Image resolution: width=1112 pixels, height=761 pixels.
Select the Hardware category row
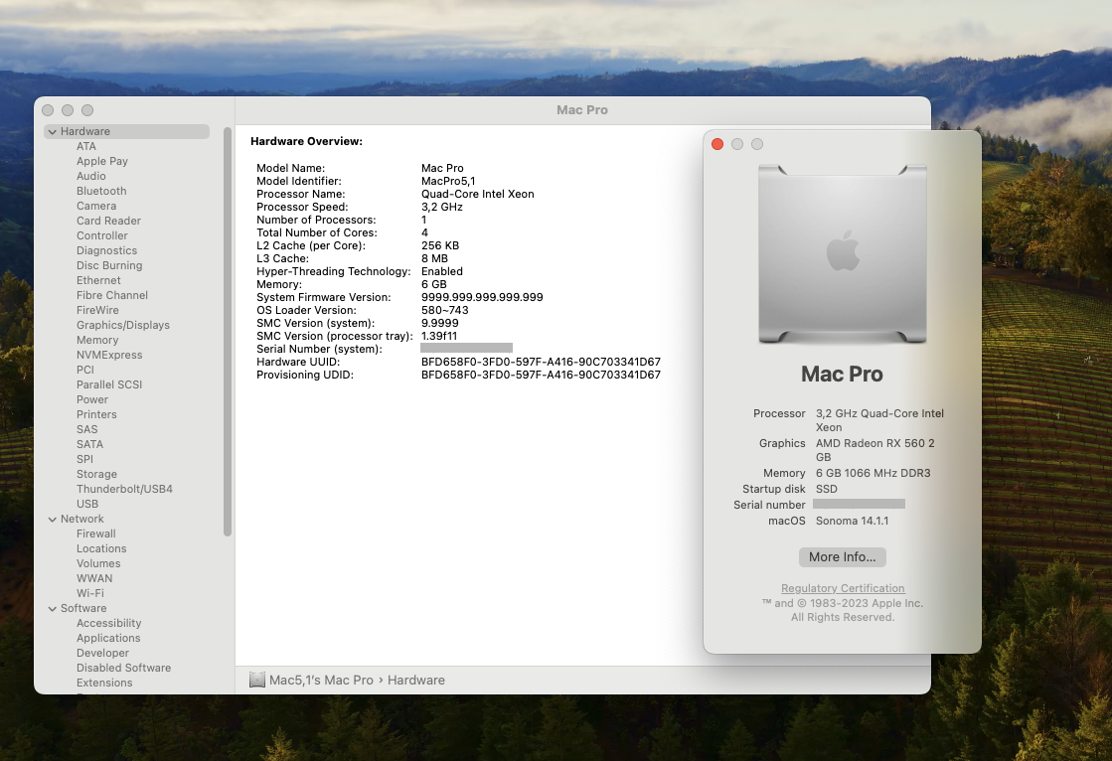click(x=127, y=131)
